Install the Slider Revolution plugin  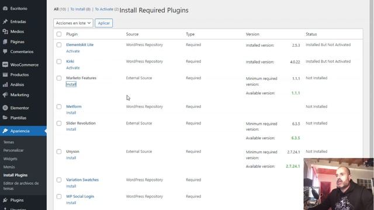point(71,129)
